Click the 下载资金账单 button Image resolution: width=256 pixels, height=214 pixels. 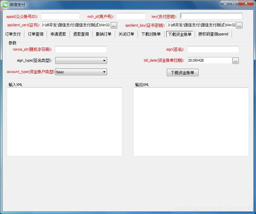[x=183, y=73]
